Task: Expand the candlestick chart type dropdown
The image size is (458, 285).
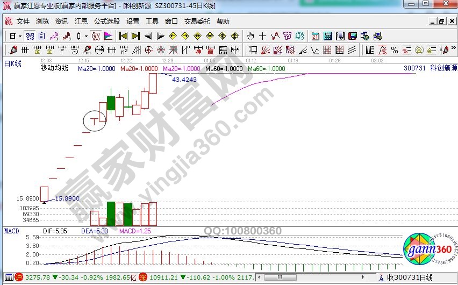Action: (x=87, y=36)
